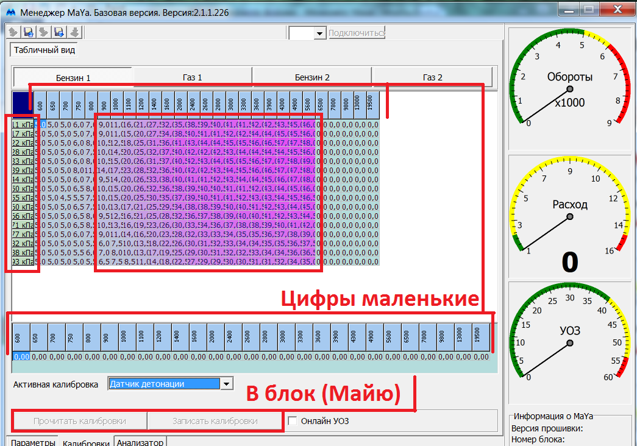Switch to the Газ 1 tab
This screenshot has height=446, width=637.
pos(192,78)
